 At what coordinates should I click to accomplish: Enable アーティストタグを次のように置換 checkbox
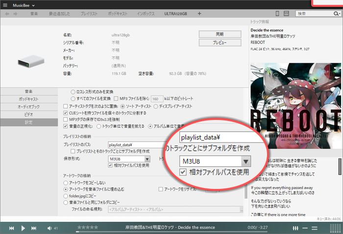point(65,106)
